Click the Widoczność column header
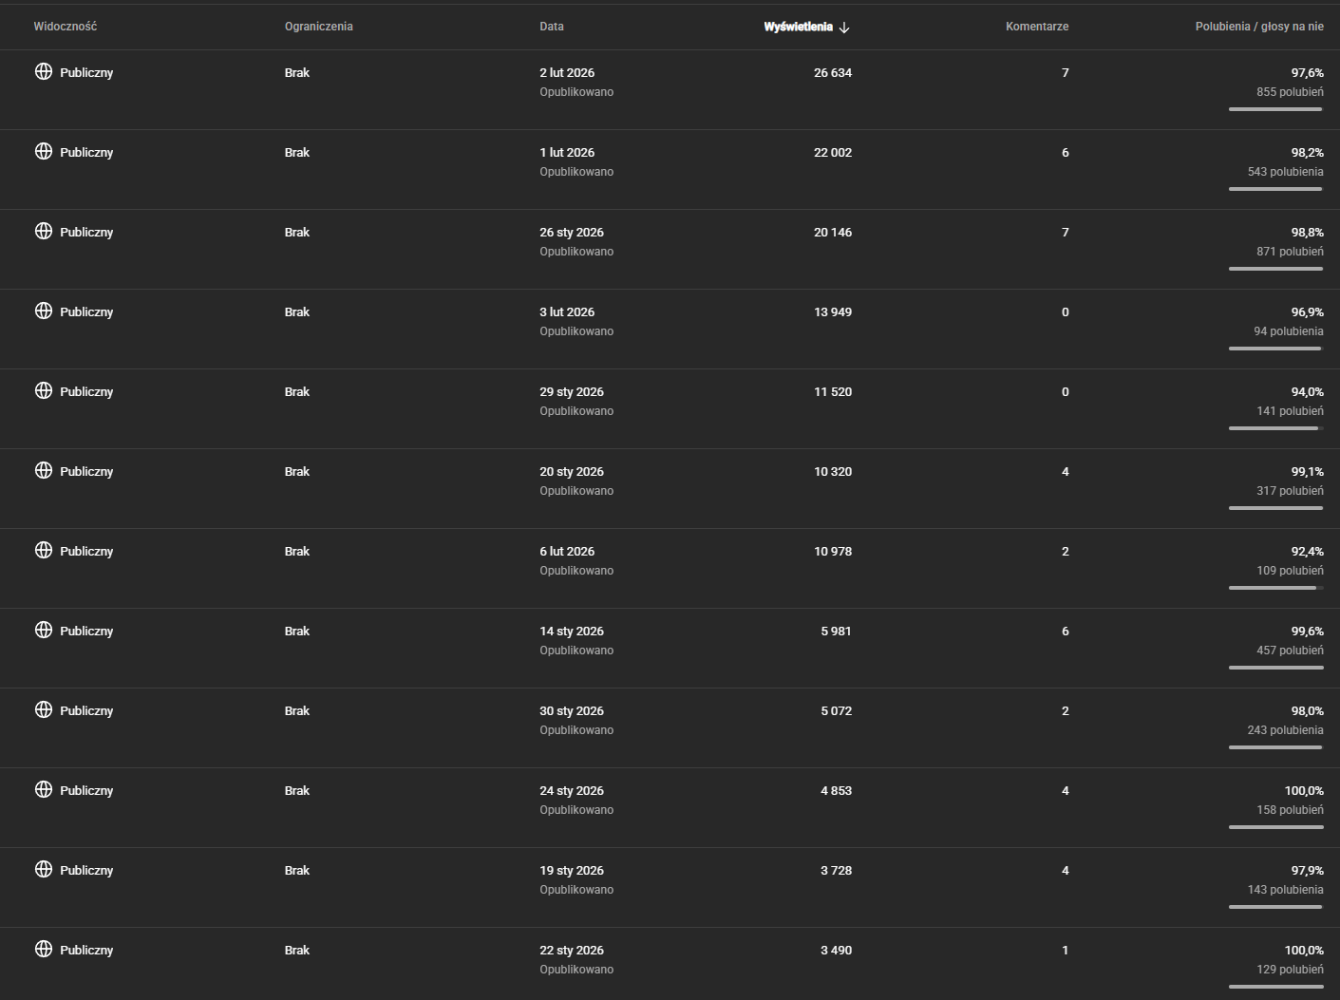 point(66,27)
